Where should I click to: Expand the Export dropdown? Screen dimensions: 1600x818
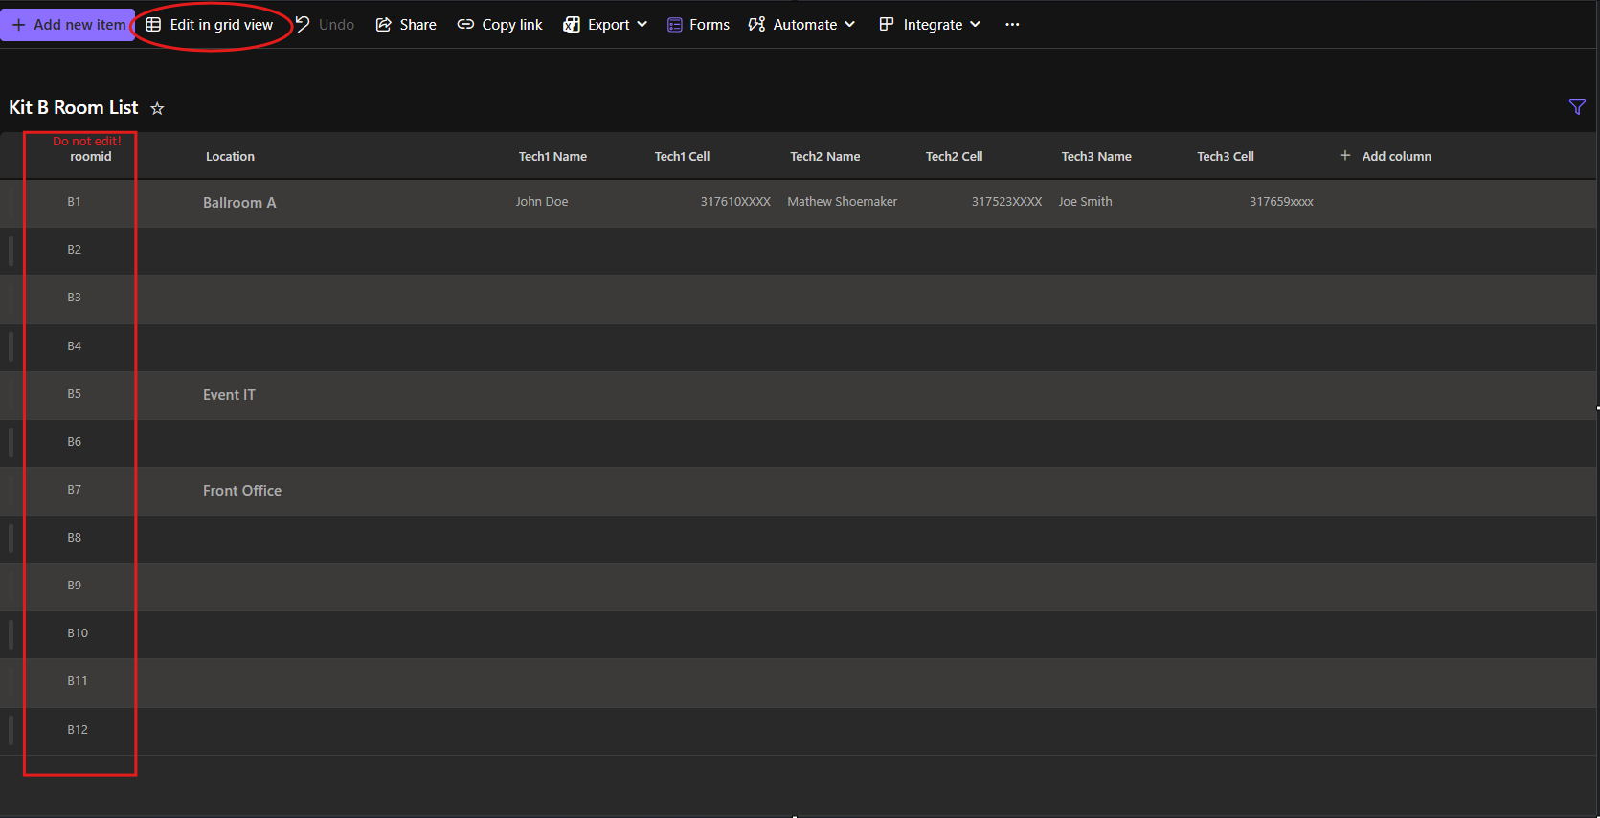[605, 25]
